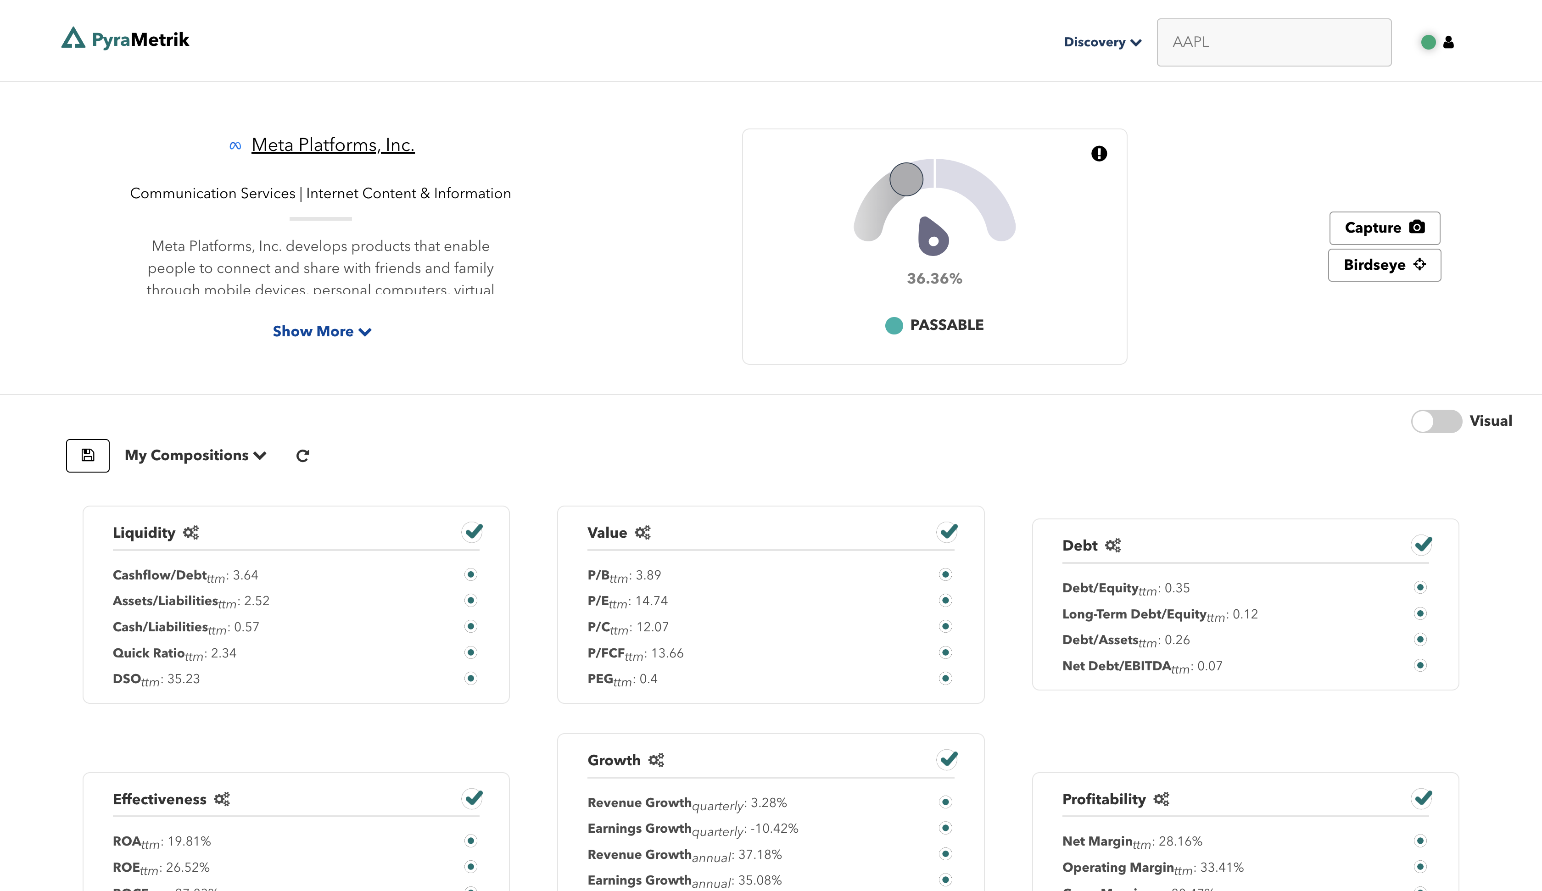Select the Cashflow/Debt radio button
The height and width of the screenshot is (891, 1542).
pos(470,574)
